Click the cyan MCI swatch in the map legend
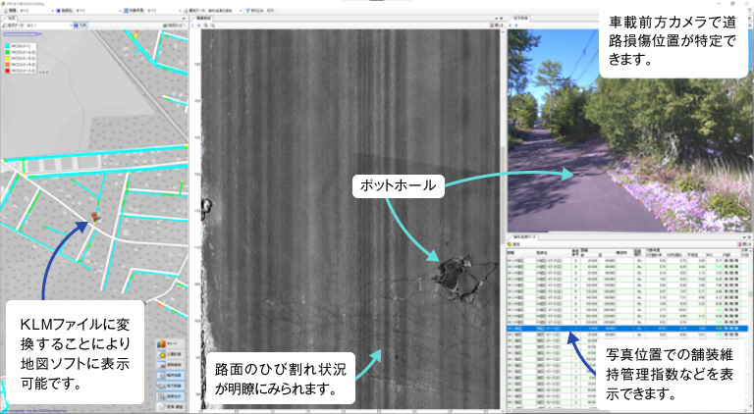 pos(8,44)
